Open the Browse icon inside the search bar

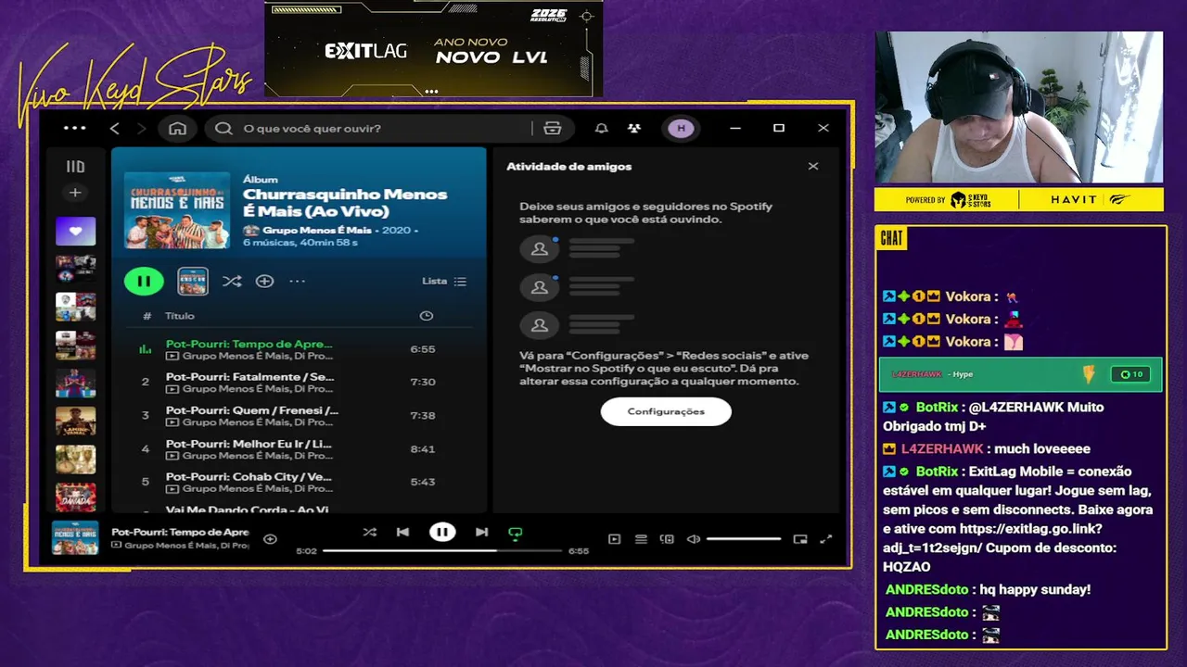click(553, 128)
